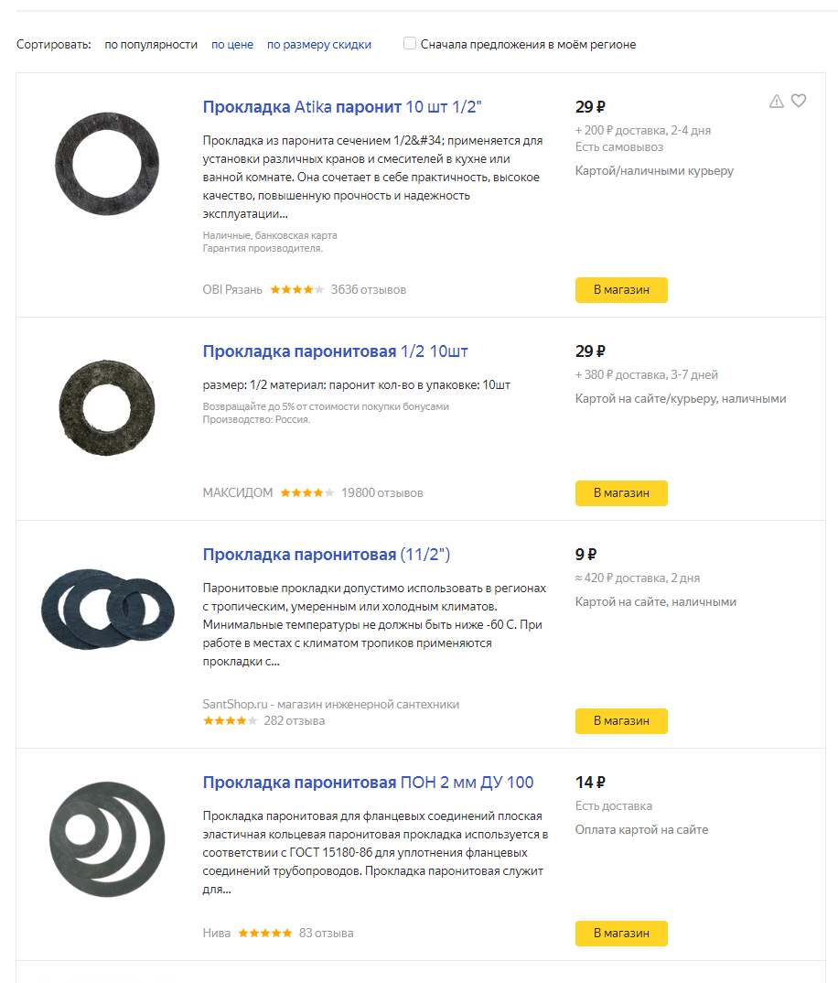Open 'Прокладка паронитовая ПОН 2 мм' link
The height and width of the screenshot is (983, 838).
(x=368, y=783)
